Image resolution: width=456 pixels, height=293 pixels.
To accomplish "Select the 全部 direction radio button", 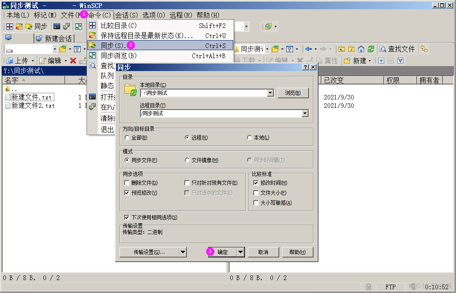I will pyautogui.click(x=127, y=138).
